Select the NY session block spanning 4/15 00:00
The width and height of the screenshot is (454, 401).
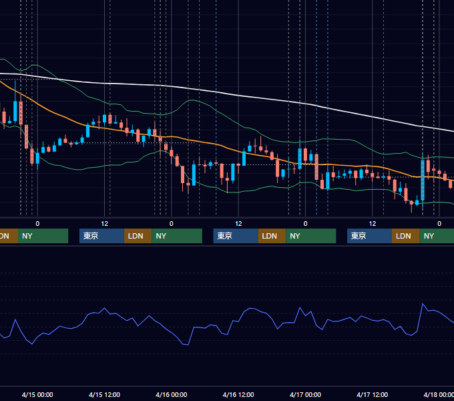(x=43, y=236)
